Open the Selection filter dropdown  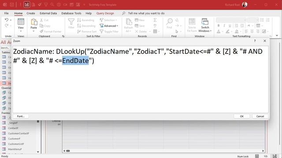click(x=108, y=20)
